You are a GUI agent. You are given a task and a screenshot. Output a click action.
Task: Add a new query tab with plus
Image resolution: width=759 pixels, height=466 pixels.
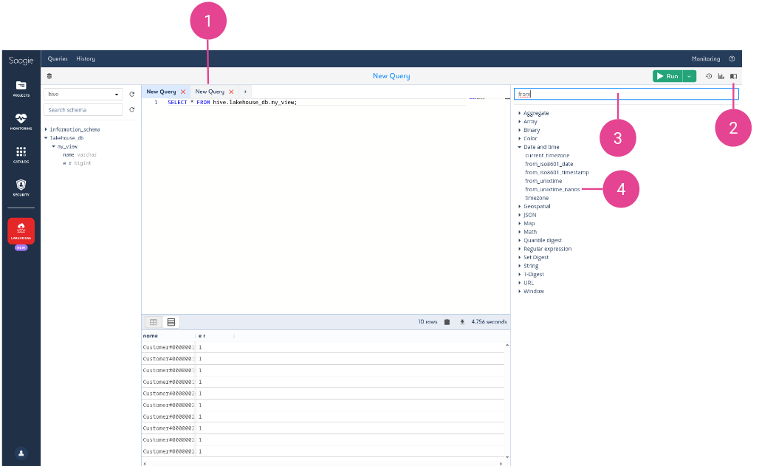[x=245, y=92]
